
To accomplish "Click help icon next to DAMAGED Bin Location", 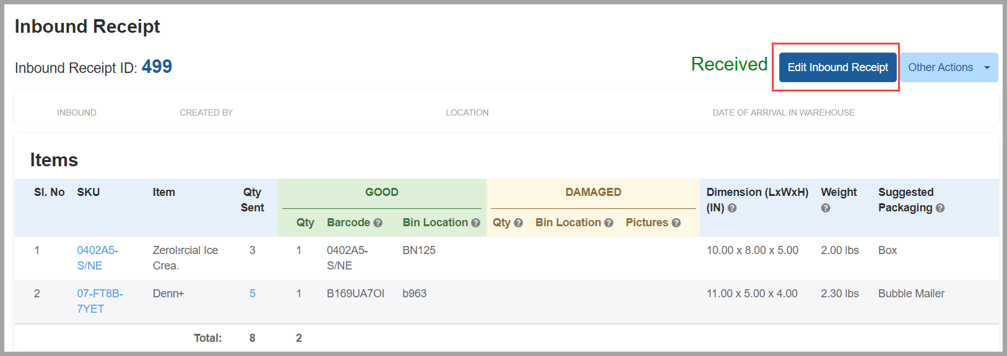I will tap(608, 223).
